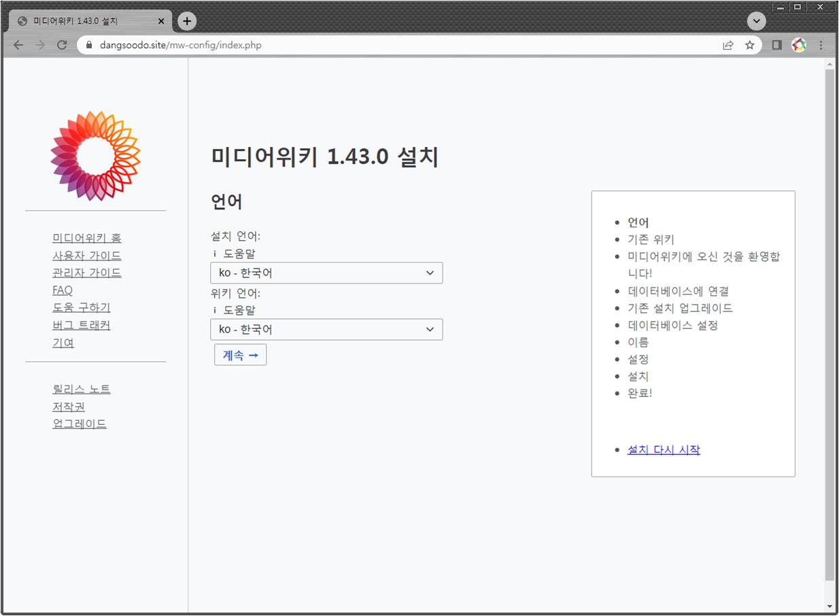
Task: Click the site lock security icon
Action: [88, 46]
